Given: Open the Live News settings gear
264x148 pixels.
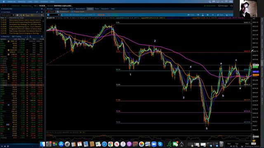Looking at the screenshot, I should [17, 15].
